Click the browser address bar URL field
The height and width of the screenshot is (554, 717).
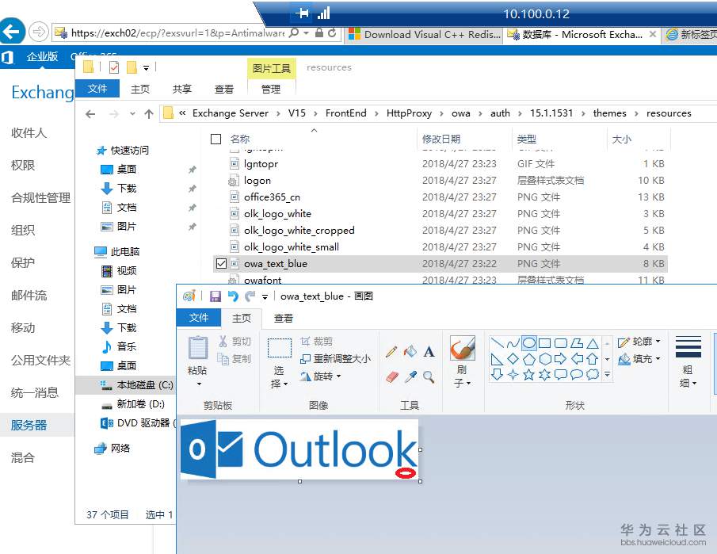(x=178, y=33)
